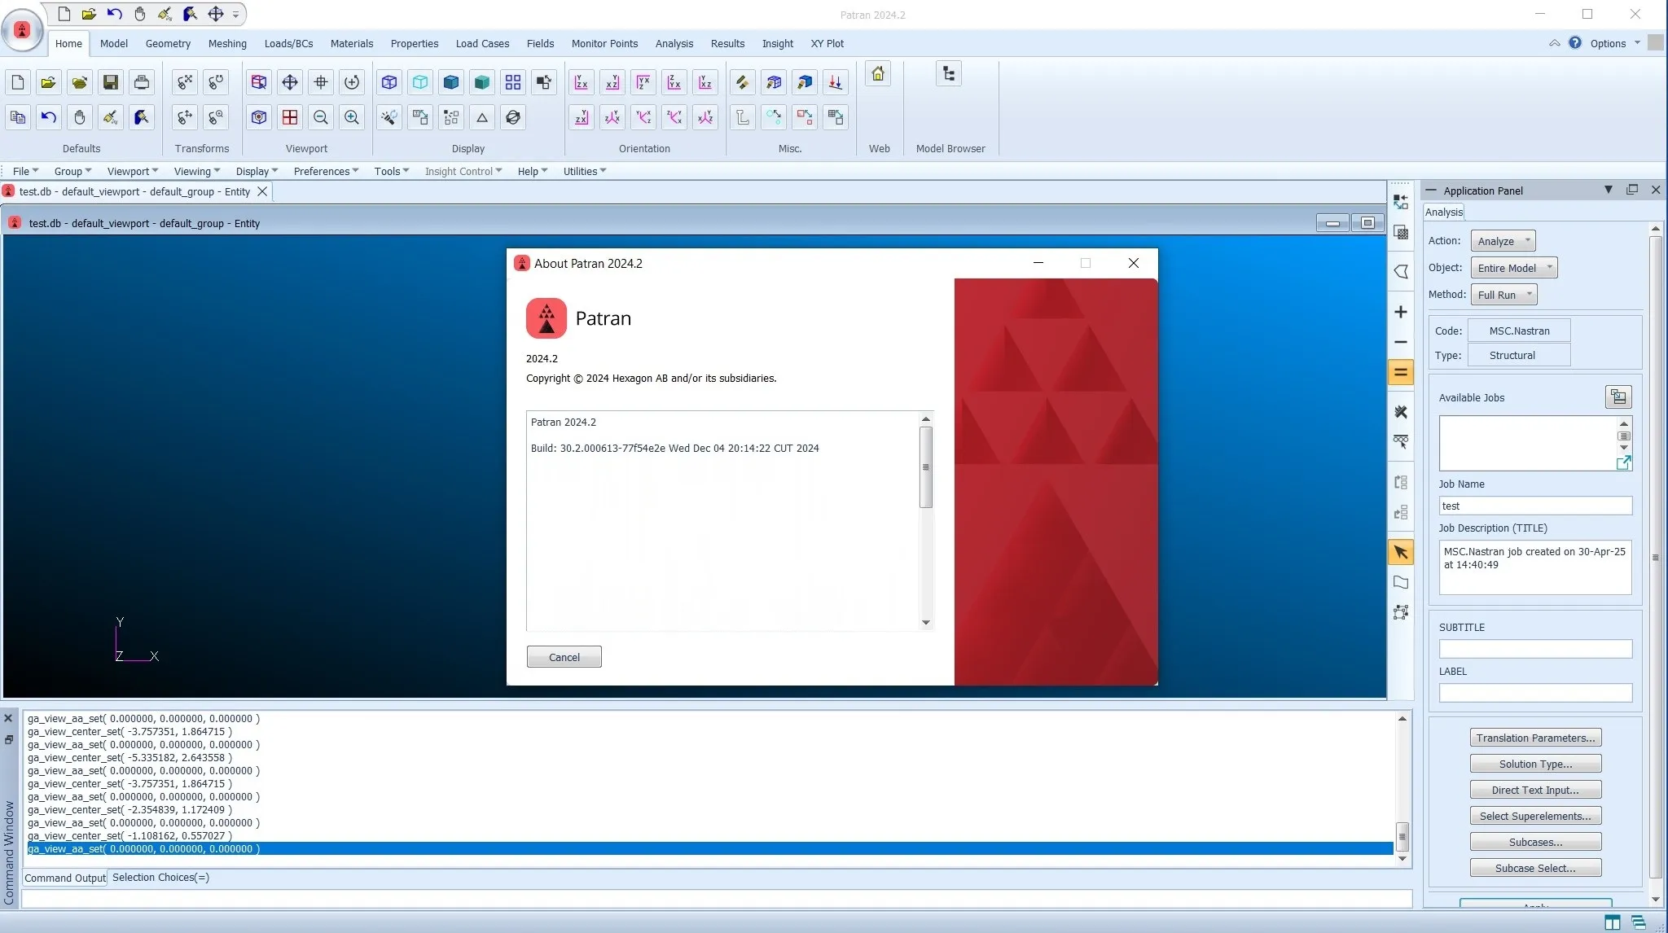Click the LABEL input field

click(1535, 693)
